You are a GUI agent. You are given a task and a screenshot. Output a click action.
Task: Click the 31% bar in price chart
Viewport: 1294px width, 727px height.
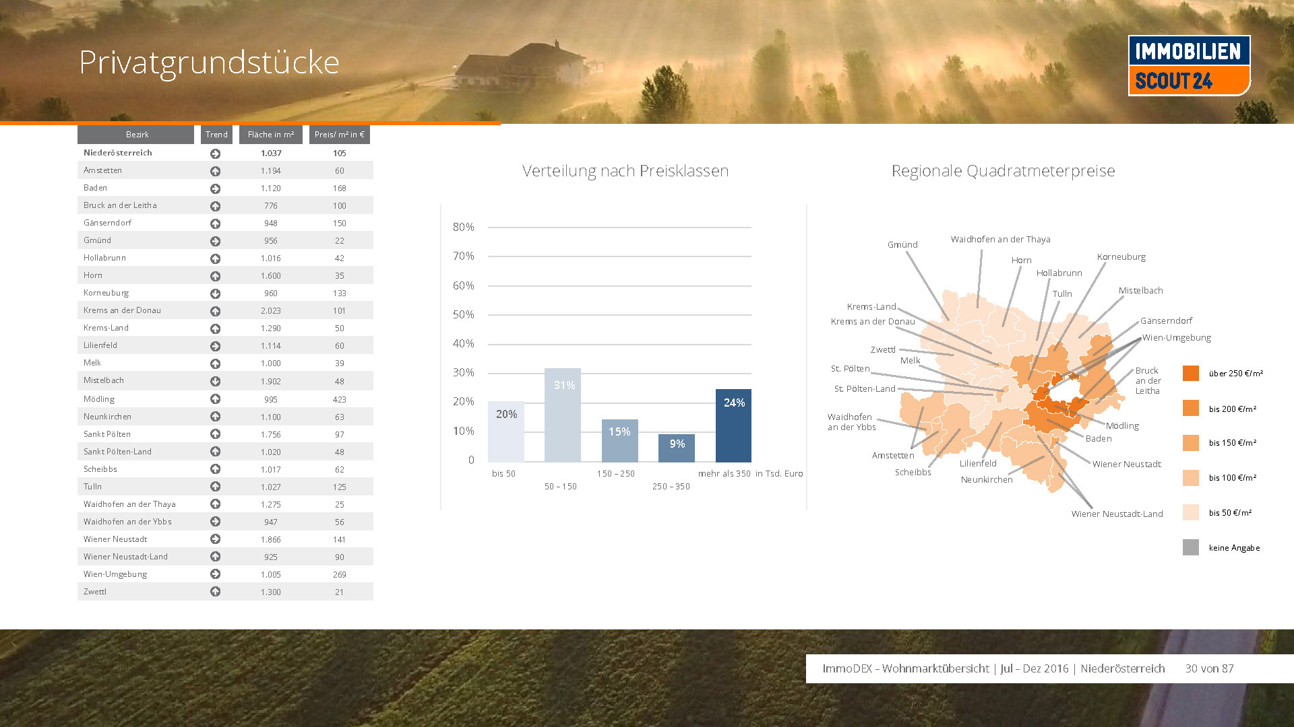(x=563, y=414)
